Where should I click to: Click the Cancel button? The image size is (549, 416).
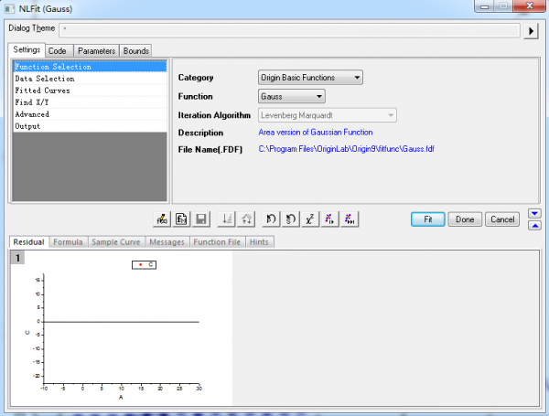[502, 219]
